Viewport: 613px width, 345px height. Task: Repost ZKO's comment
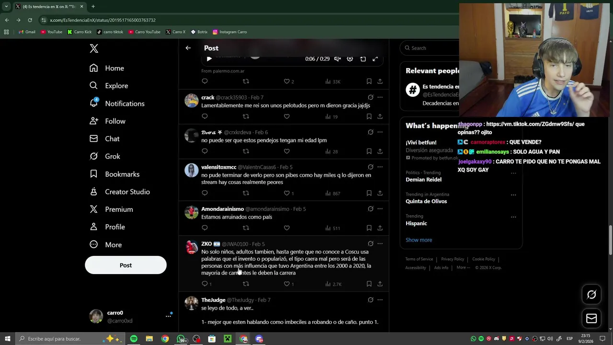246,284
